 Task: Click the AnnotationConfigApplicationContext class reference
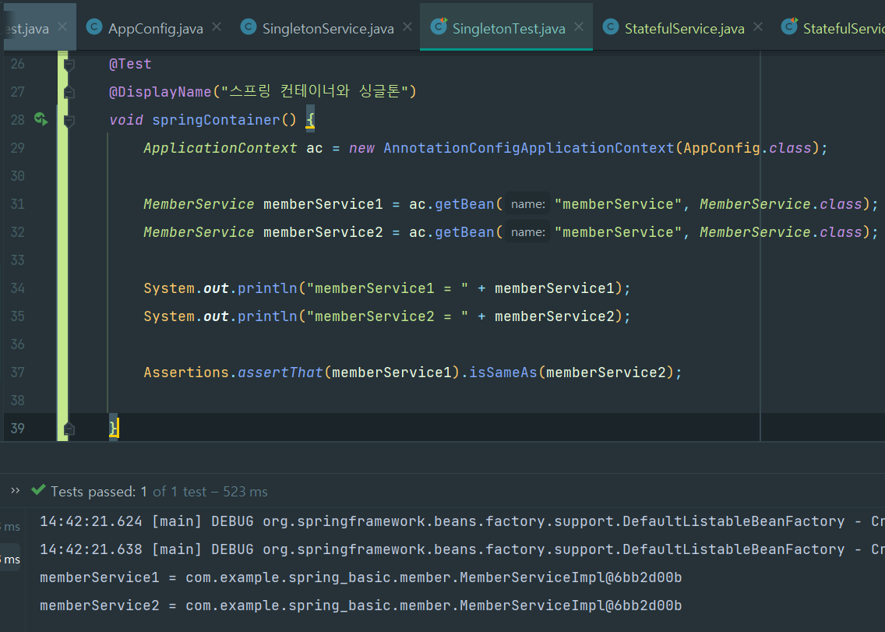[x=529, y=148]
